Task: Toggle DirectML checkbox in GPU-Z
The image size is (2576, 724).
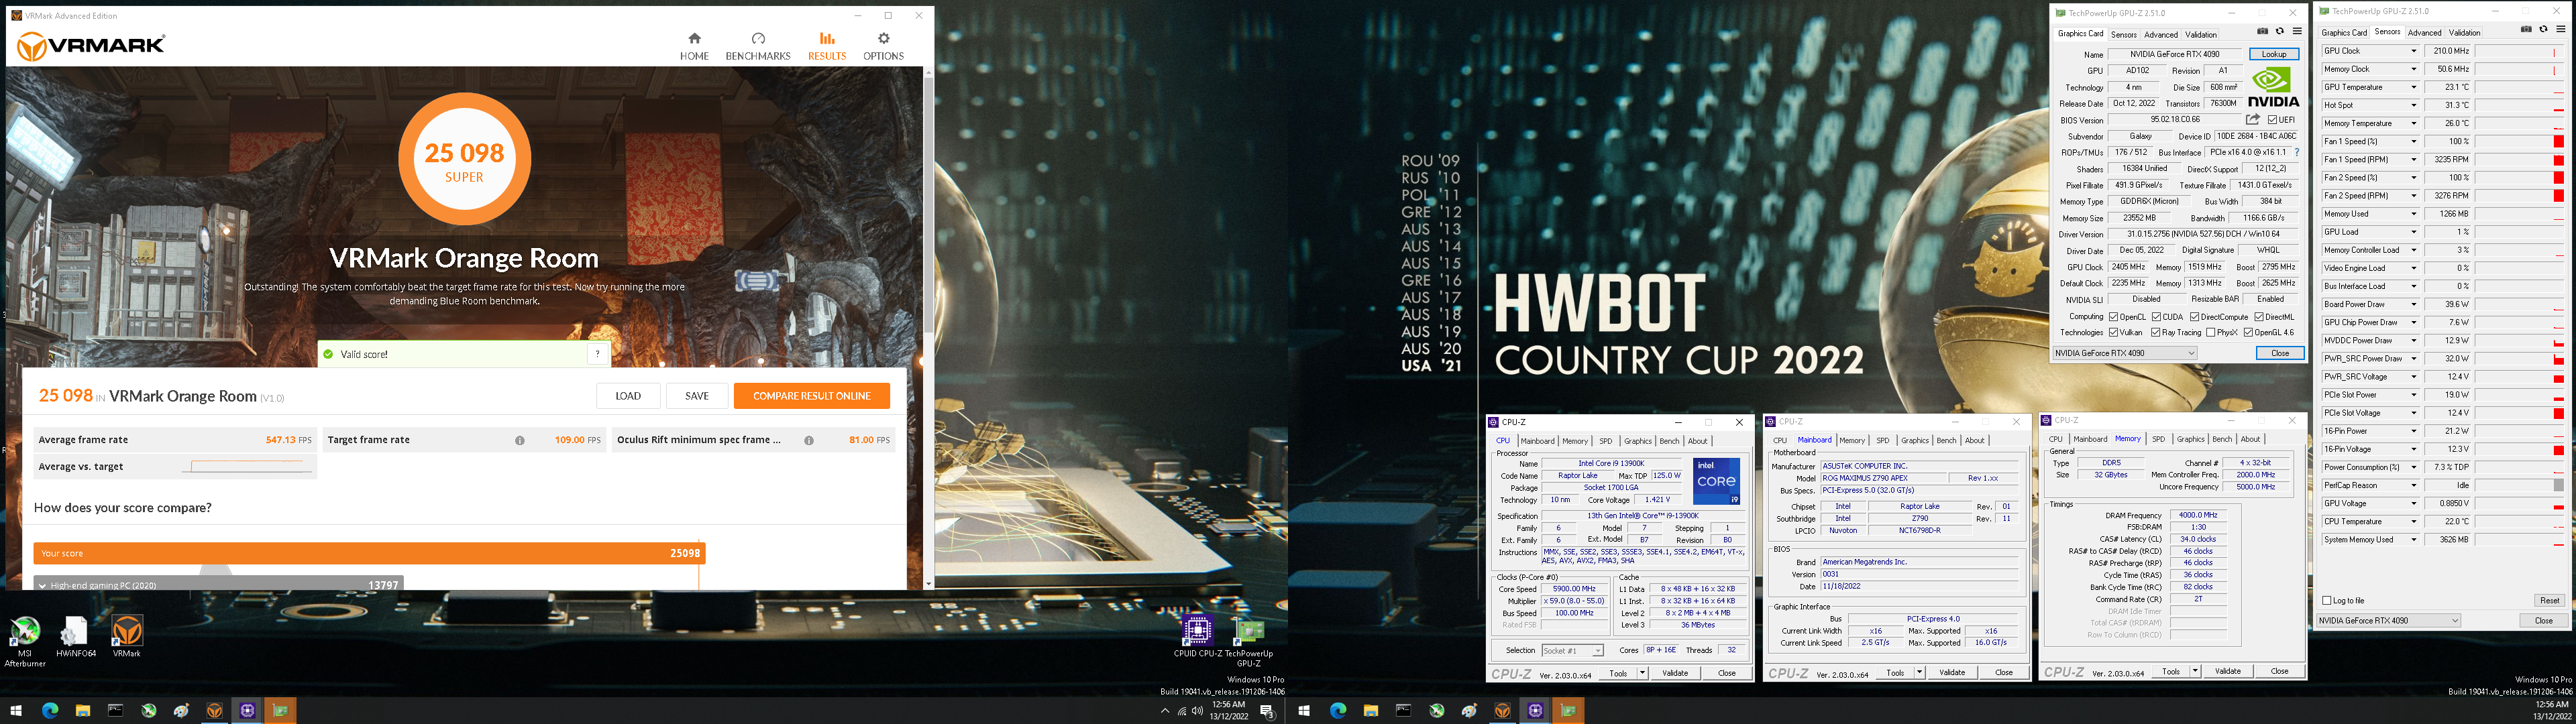Action: (x=2259, y=317)
